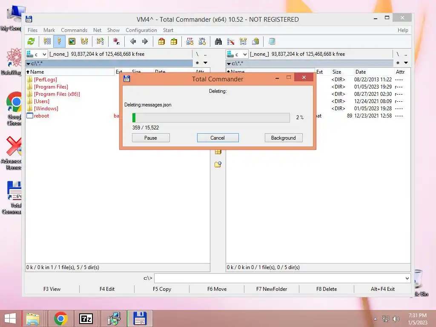This screenshot has width=436, height=327.
Task: Open the command line history dropdown
Action: [x=407, y=278]
